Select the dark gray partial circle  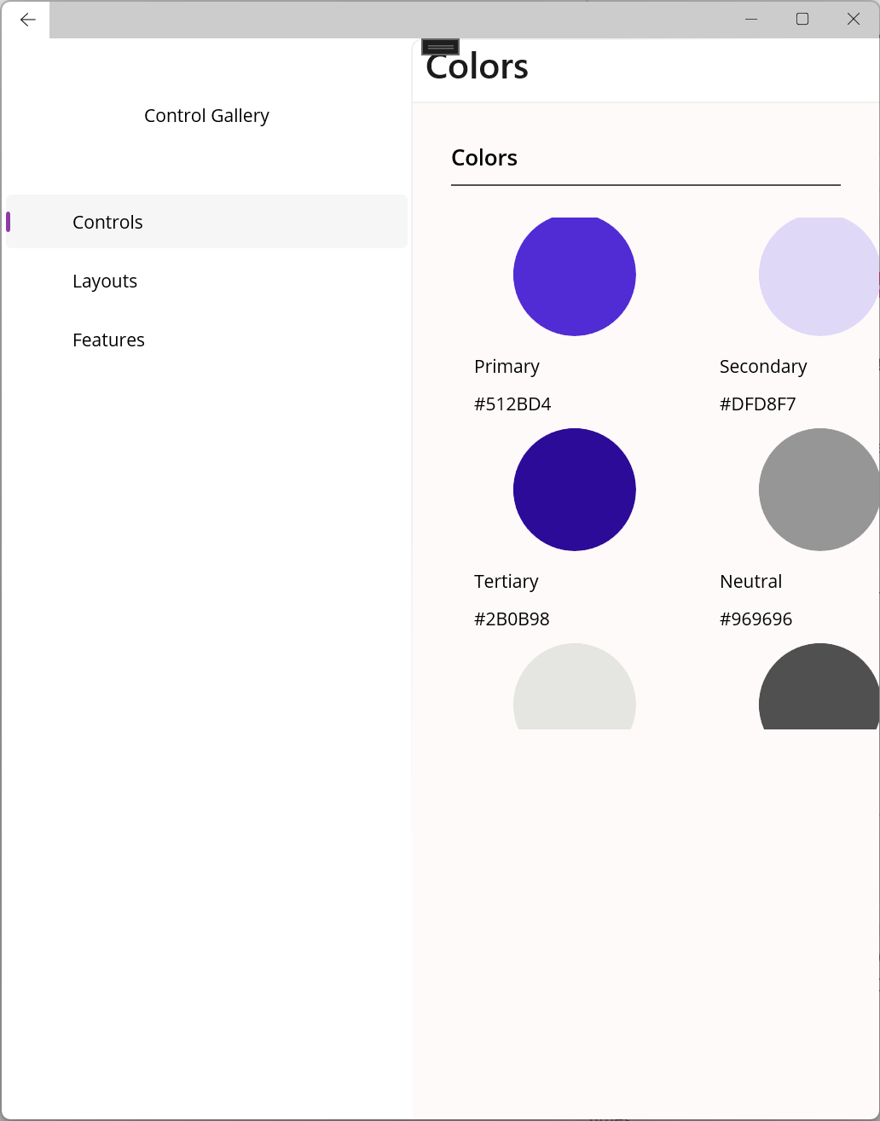point(819,687)
